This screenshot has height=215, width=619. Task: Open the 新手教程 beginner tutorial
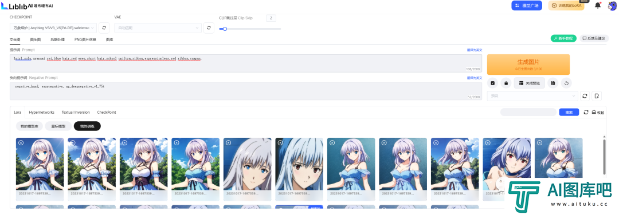(563, 38)
